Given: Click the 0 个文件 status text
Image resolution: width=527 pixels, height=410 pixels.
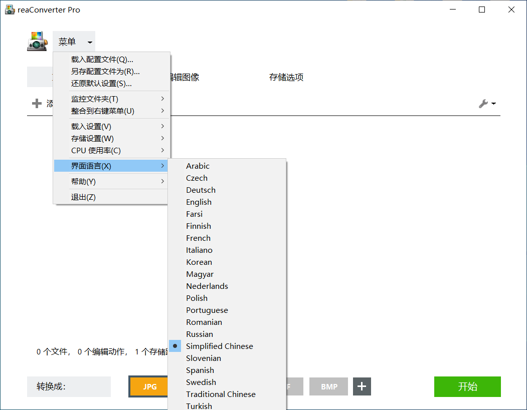Looking at the screenshot, I should coord(53,351).
